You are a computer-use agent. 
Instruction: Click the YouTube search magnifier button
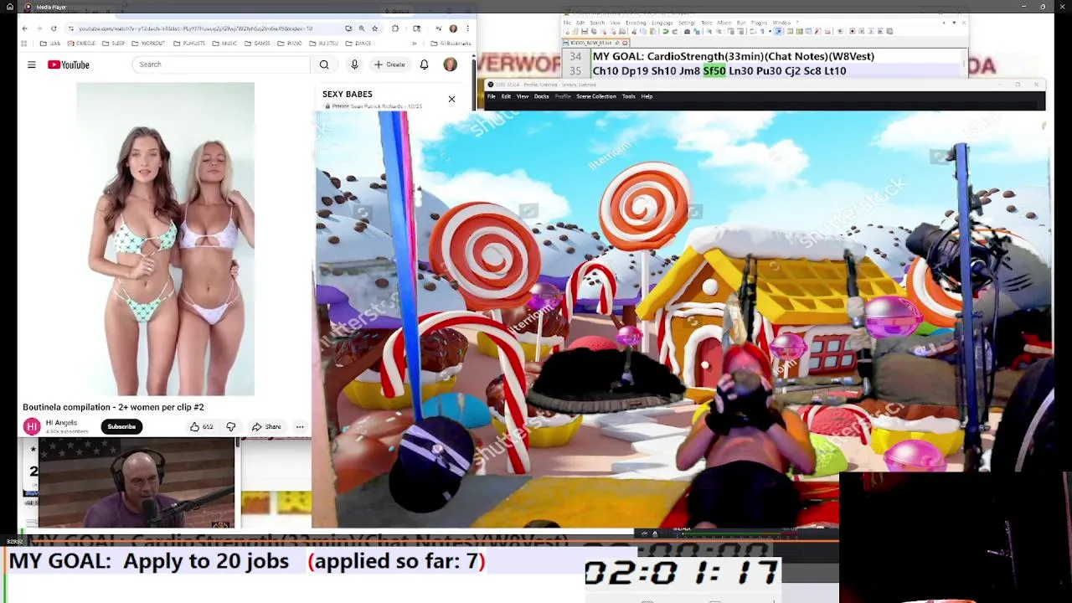(x=324, y=64)
